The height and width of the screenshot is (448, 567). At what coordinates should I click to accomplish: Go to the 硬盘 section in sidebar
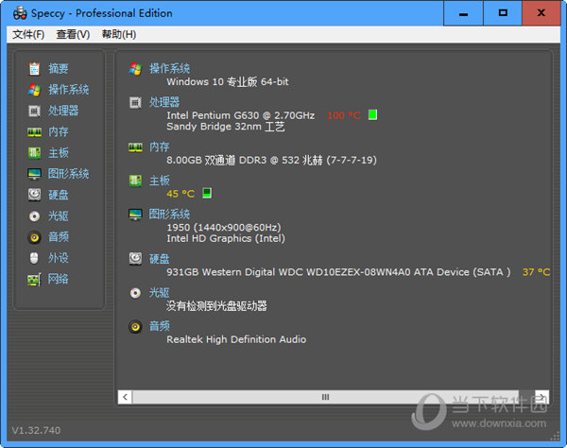pos(59,195)
